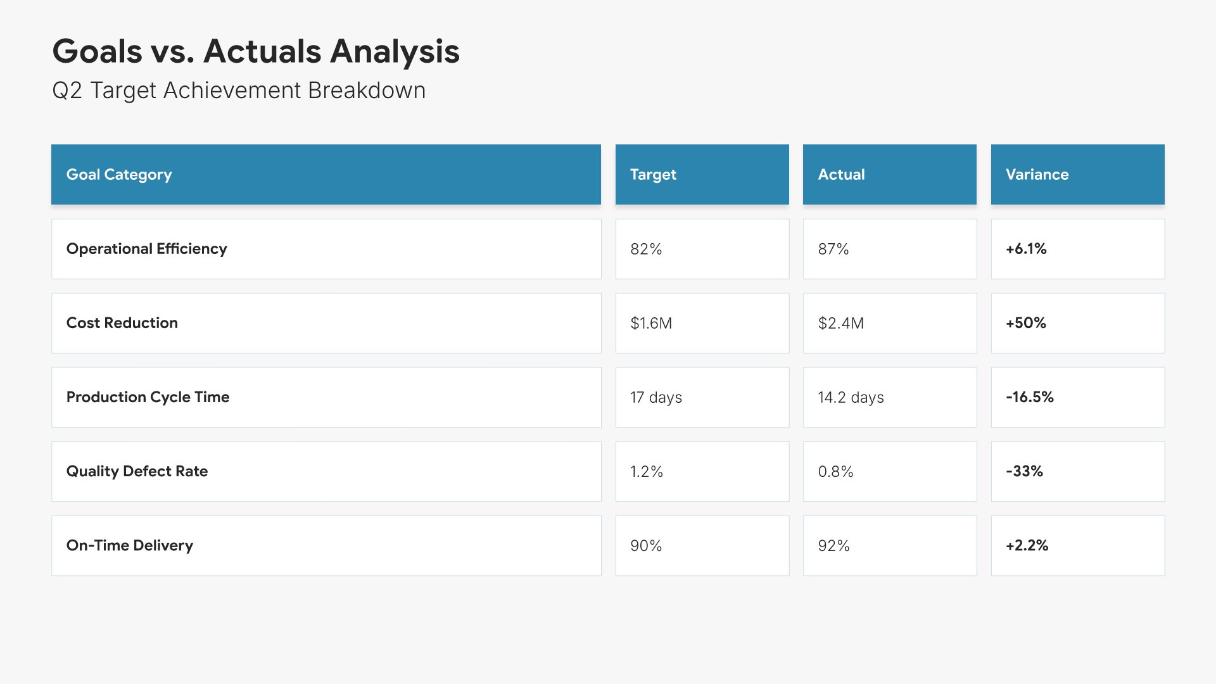Click the 0.8% actual defect rate

tap(835, 471)
